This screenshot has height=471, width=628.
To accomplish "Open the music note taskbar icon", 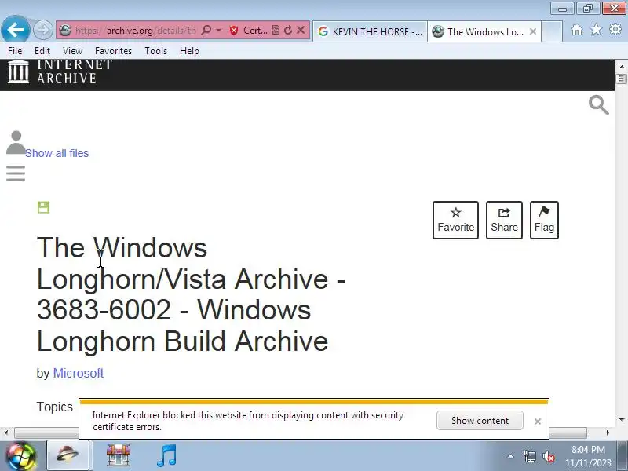I will point(166,455).
